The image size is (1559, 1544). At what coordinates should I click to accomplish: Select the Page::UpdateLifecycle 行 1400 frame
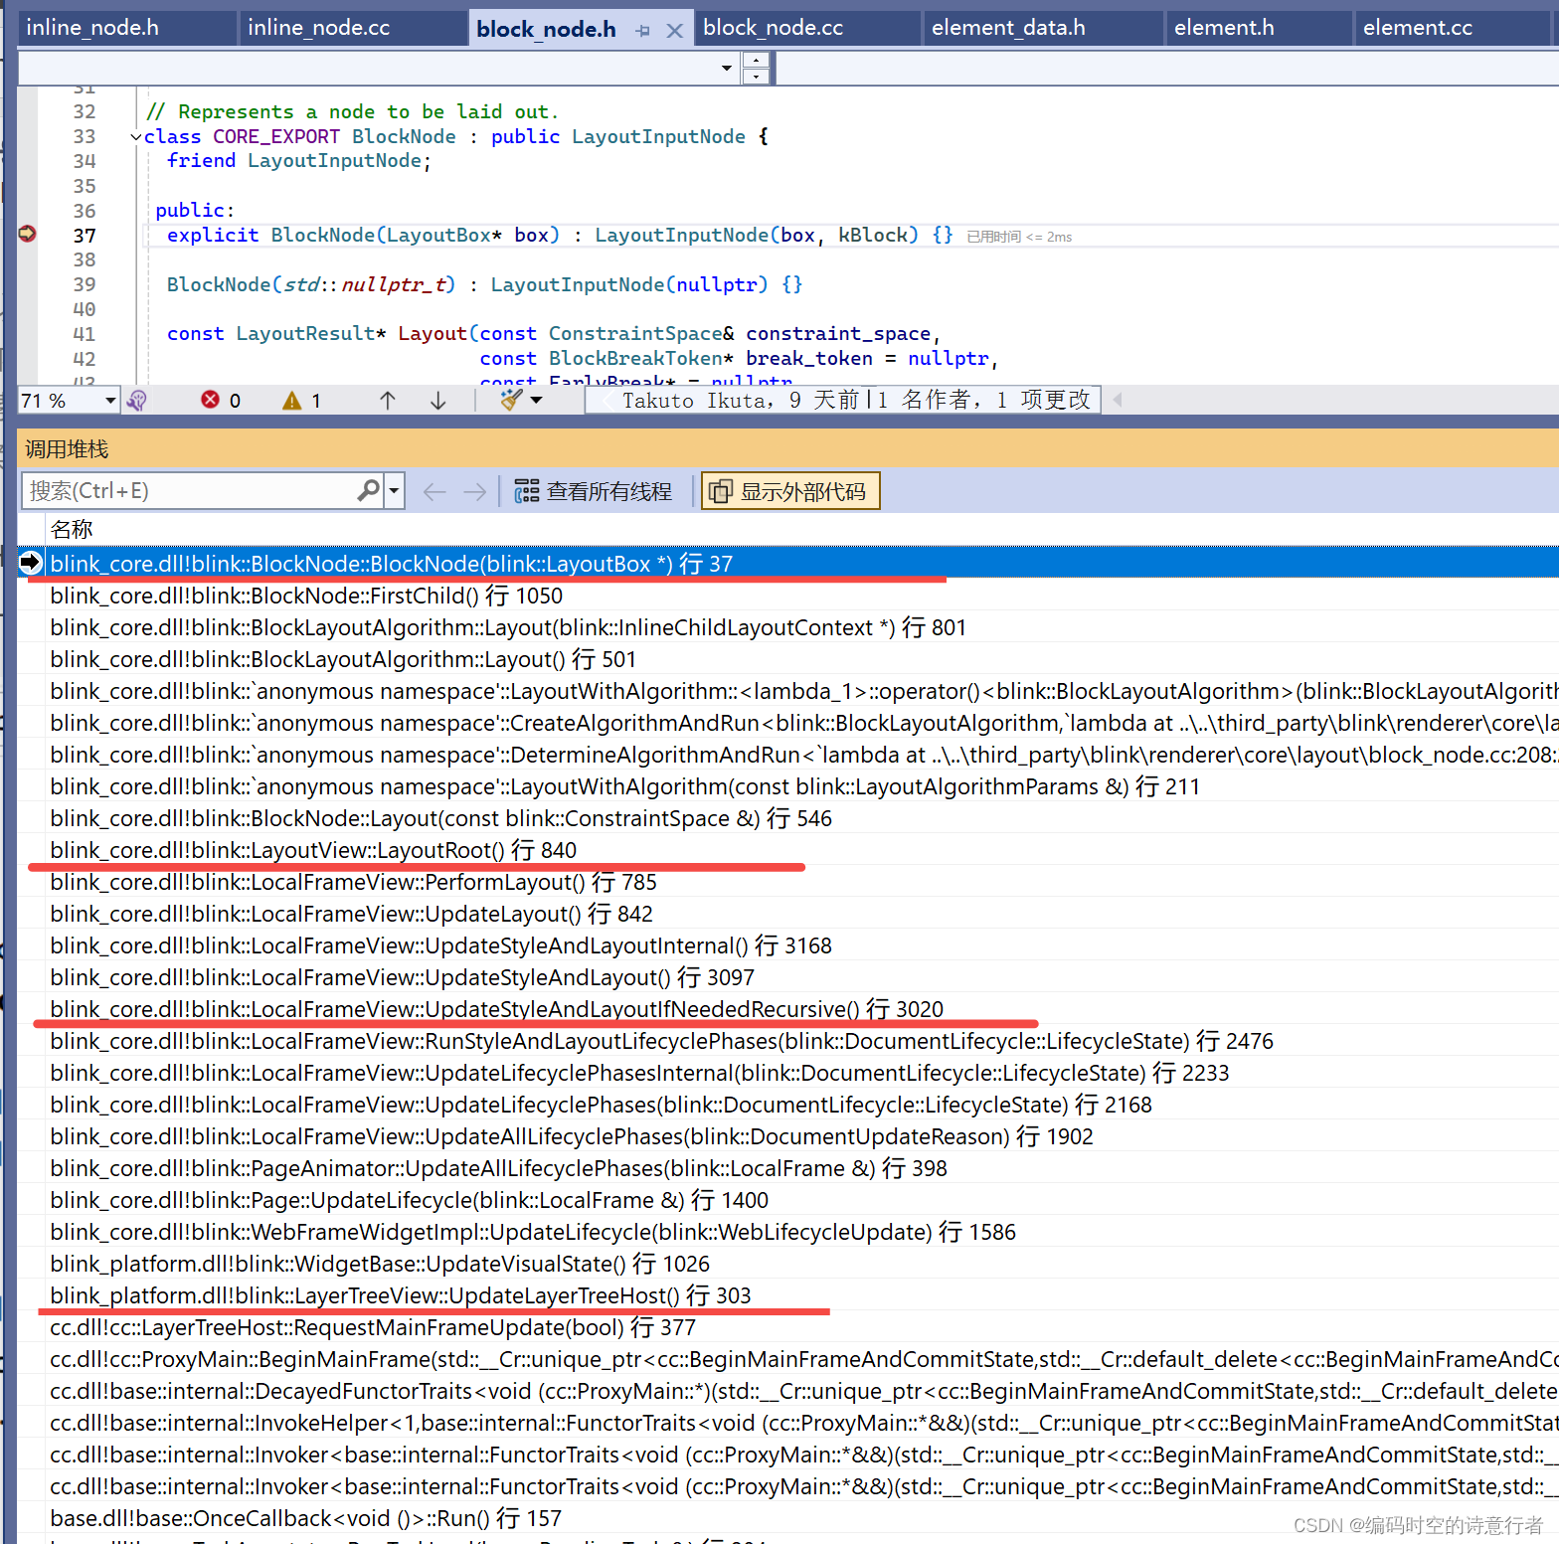[x=802, y=1200]
